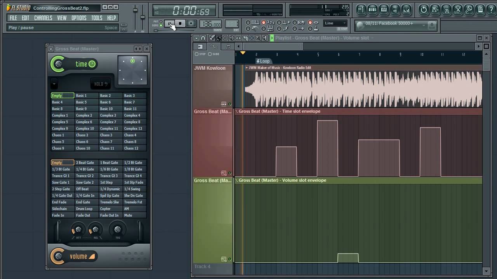Screen dimensions: 497x279
Task: Open the Piano Roll view button
Action: (x=384, y=9)
